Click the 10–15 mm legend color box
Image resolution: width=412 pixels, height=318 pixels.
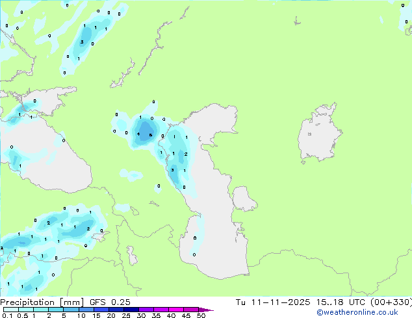86,310
